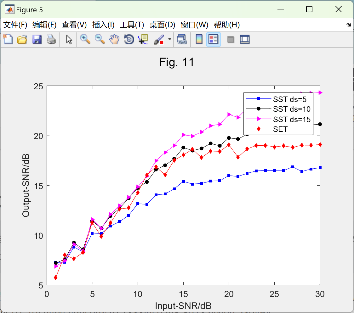This screenshot has height=313, width=354.
Task: Close the Figure 5 window
Action: coord(339,9)
